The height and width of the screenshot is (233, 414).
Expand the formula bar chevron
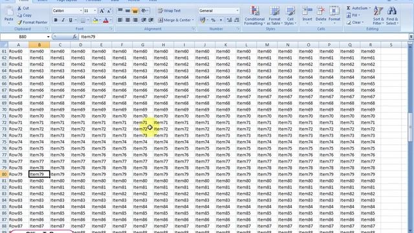(411, 37)
